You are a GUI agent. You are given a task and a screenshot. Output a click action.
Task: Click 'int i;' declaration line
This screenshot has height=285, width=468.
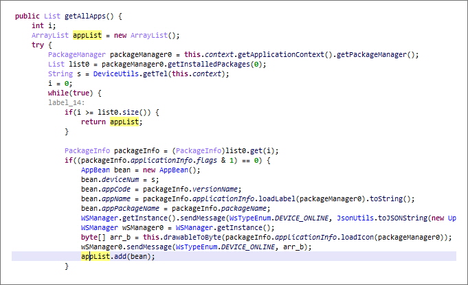coord(43,25)
